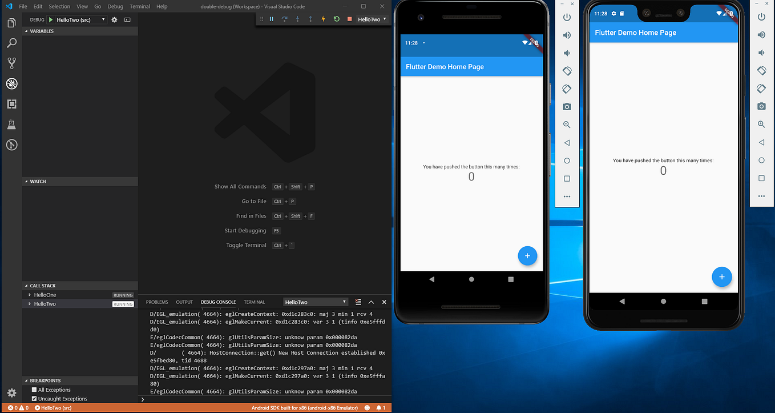Open the Source Control view

tap(11, 63)
